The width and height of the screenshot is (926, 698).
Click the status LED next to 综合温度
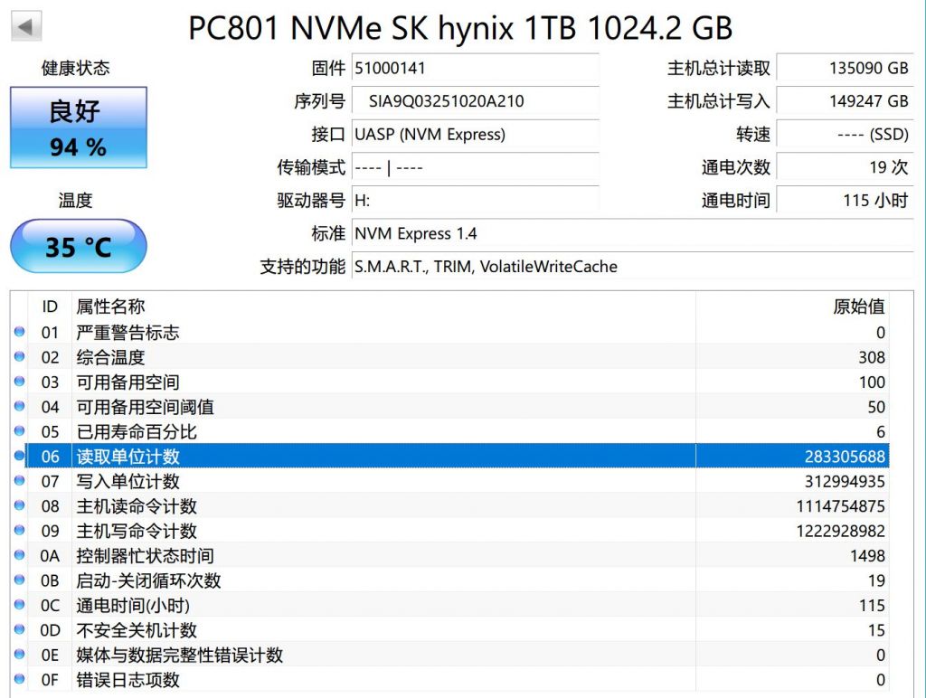click(x=19, y=357)
